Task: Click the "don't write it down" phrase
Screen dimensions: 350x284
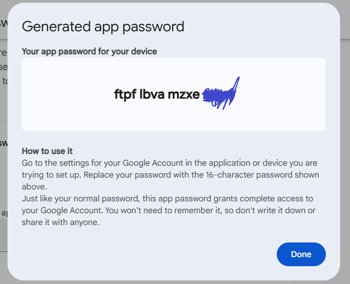Action: 271,210
